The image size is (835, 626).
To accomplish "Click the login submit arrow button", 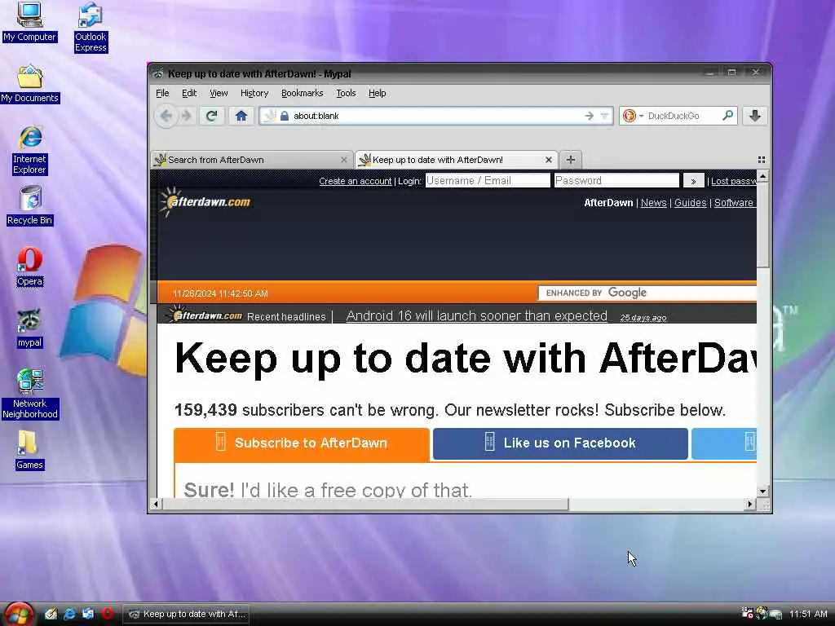I will pos(693,181).
